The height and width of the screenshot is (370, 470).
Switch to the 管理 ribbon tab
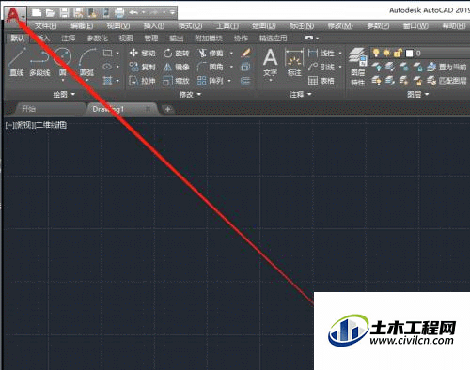tap(151, 39)
